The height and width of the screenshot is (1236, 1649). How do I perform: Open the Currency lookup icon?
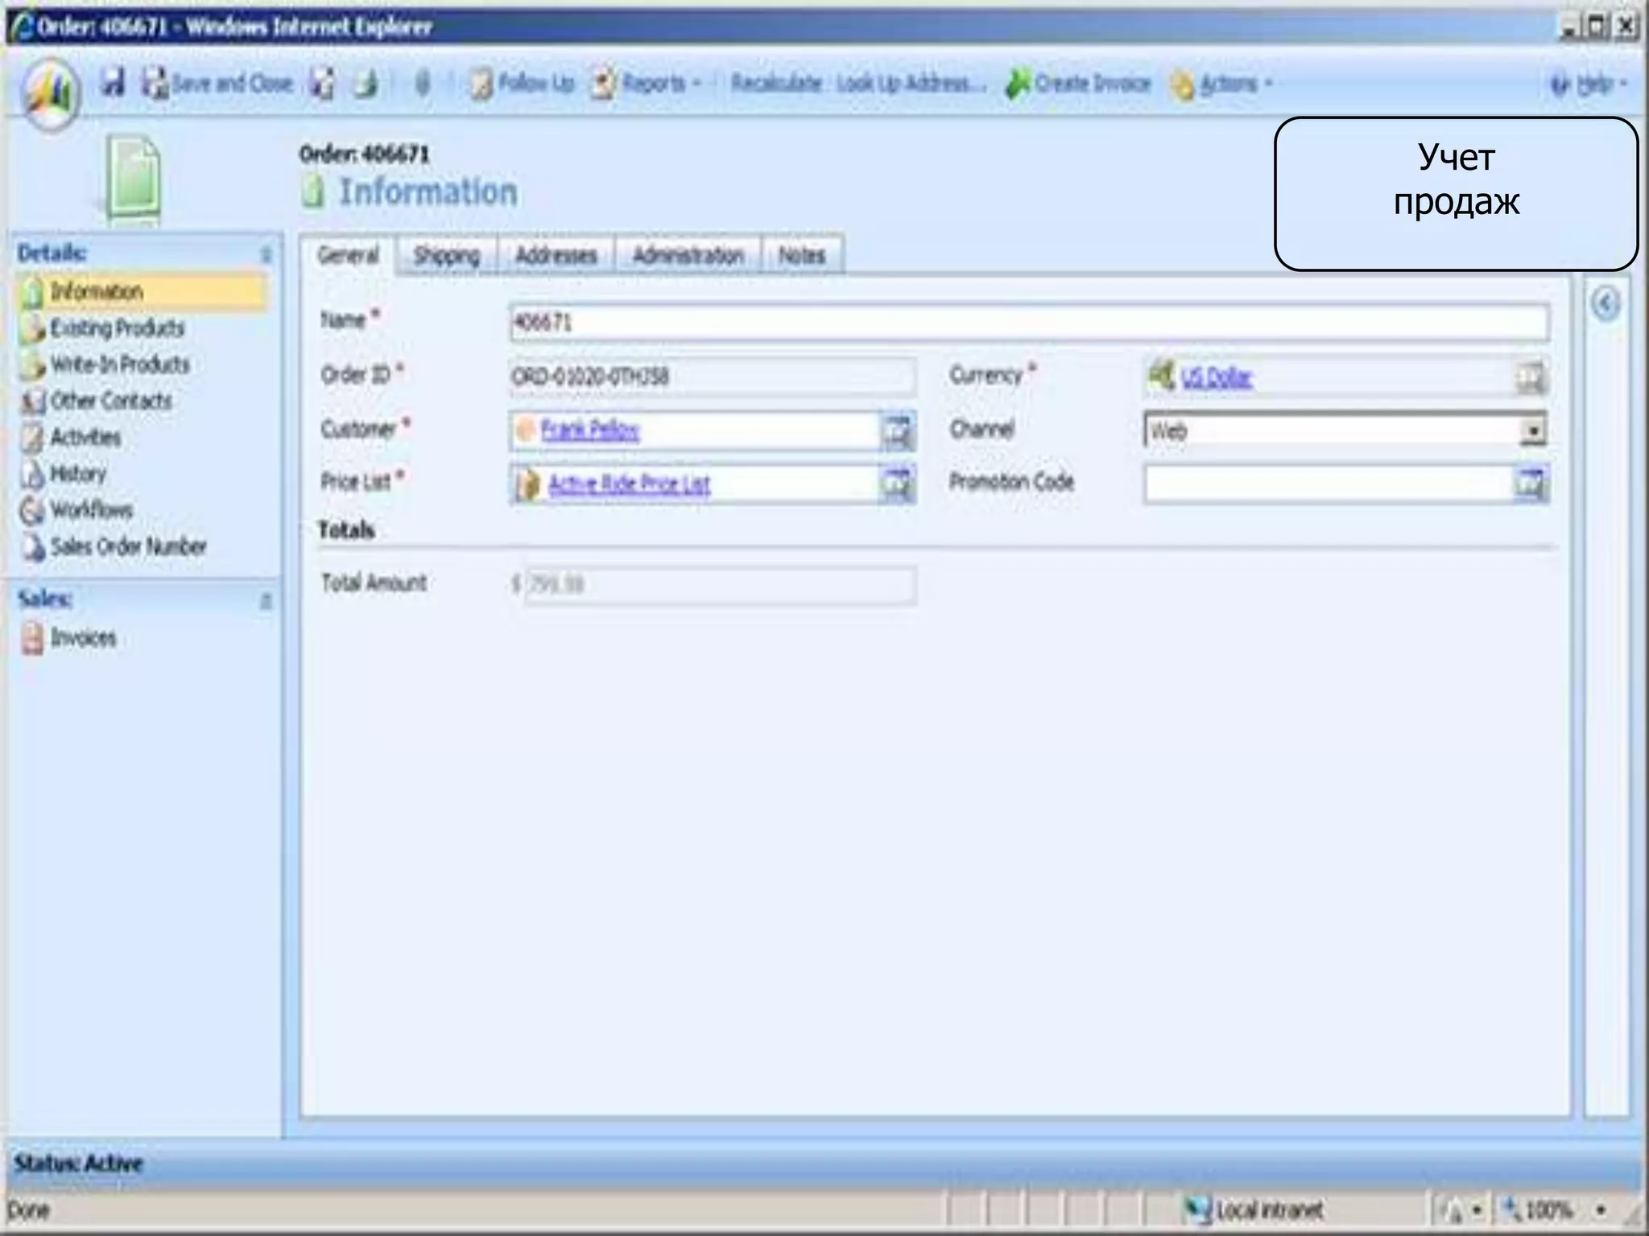point(1530,377)
